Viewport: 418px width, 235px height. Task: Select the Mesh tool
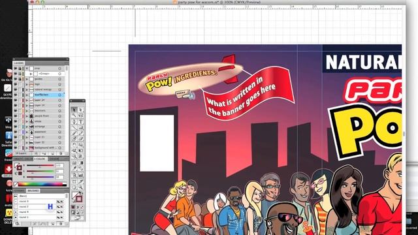coord(74,163)
